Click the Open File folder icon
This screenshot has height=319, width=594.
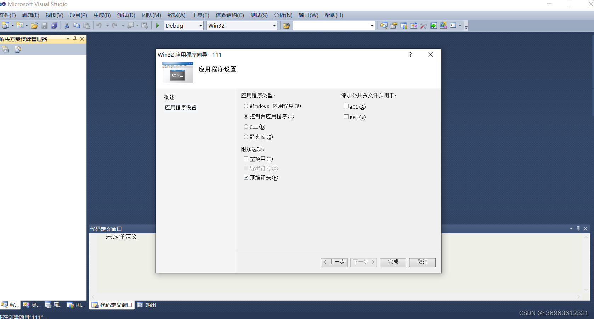point(34,25)
